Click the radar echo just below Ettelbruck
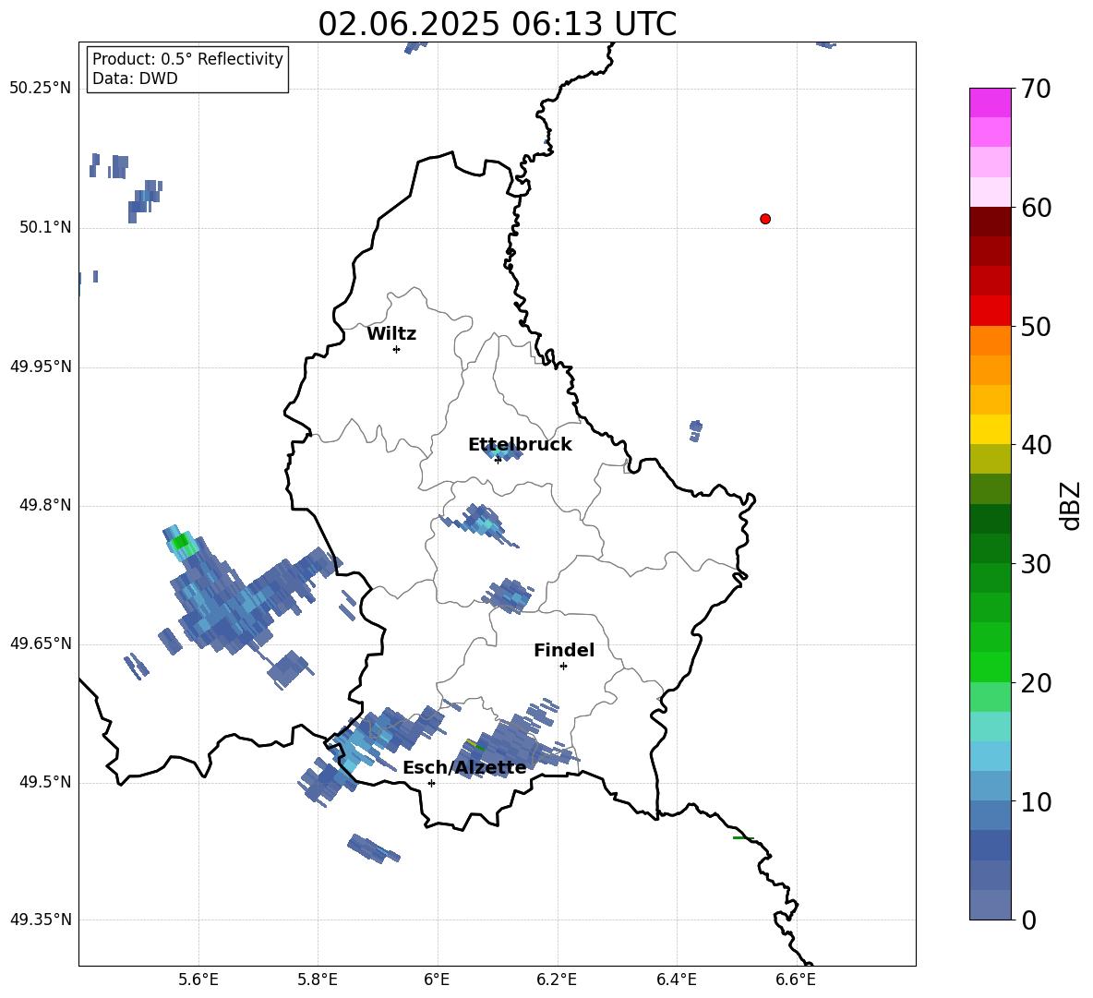The height and width of the screenshot is (998, 1093). 503,452
